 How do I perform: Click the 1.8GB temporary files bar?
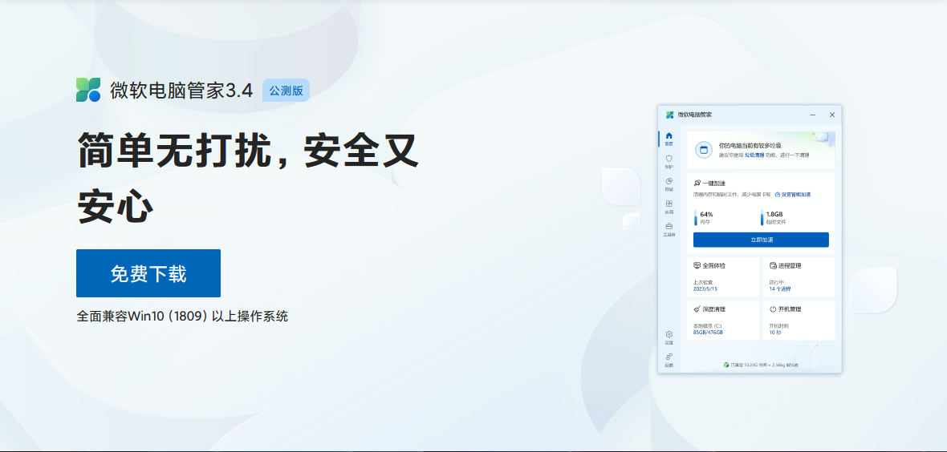(x=762, y=218)
